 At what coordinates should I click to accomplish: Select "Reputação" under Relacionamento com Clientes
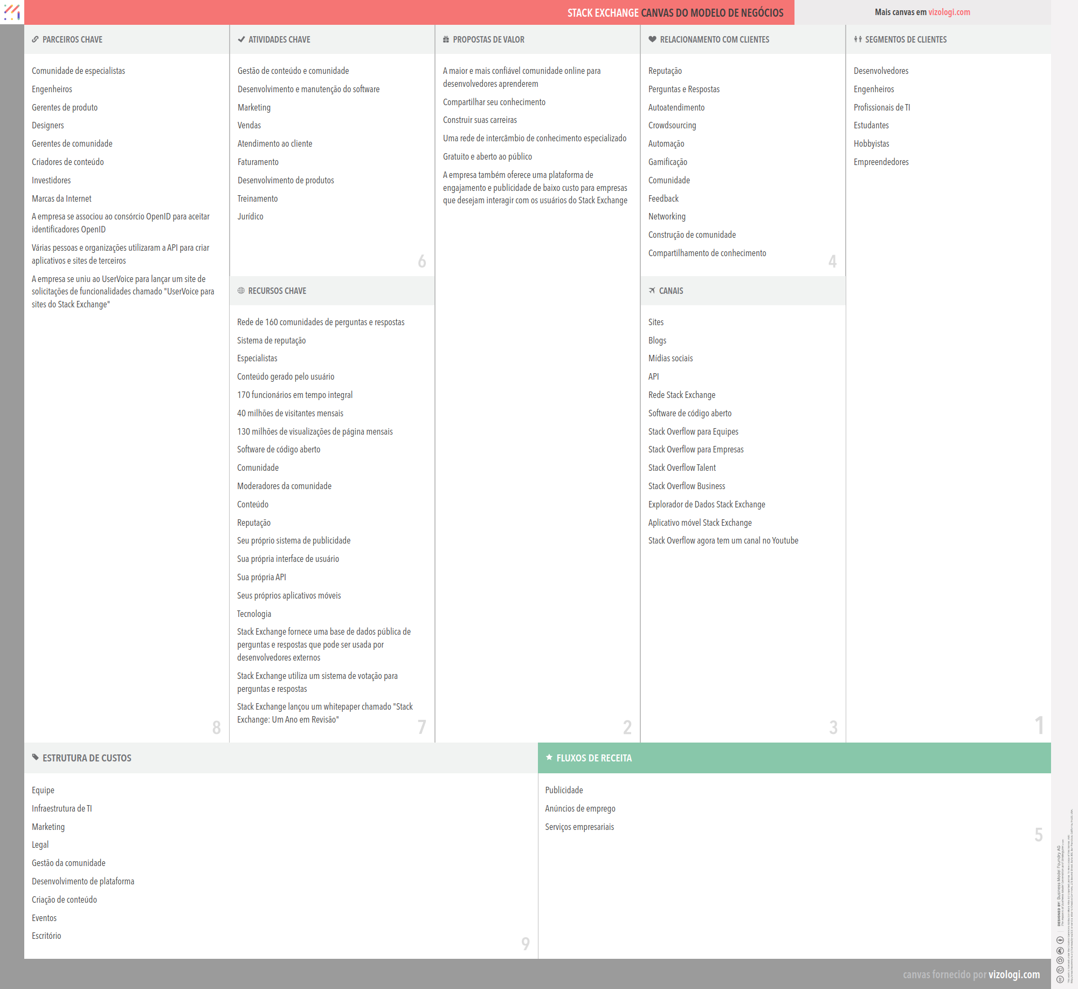(x=665, y=71)
